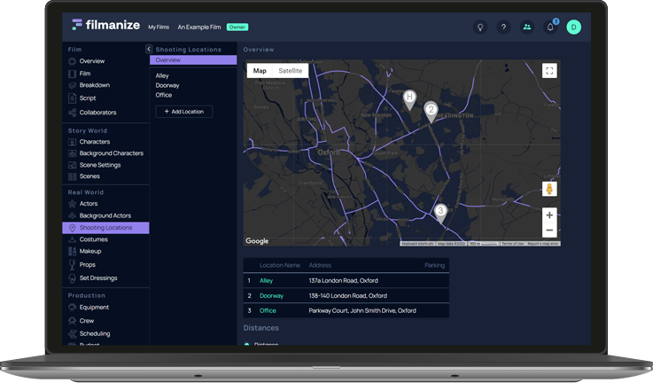653x383 pixels.
Task: Click the Characters sidebar icon
Action: [72, 142]
